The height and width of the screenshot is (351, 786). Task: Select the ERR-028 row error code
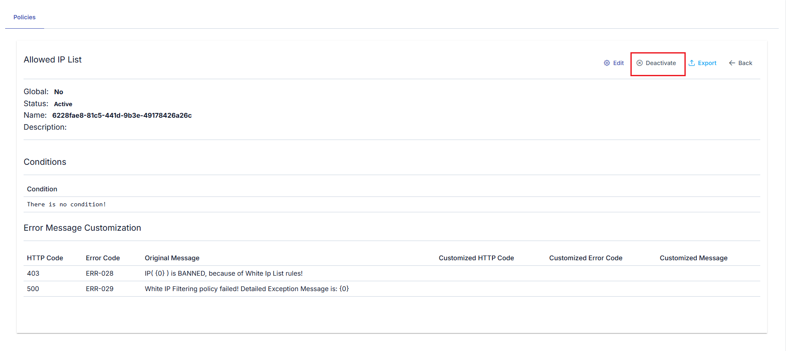coord(99,274)
